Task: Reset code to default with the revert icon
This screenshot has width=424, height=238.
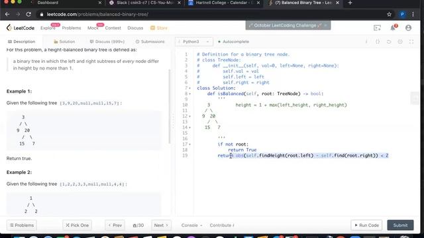Action: (x=389, y=42)
